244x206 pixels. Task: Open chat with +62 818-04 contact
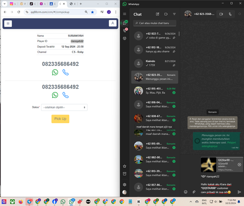155,105
